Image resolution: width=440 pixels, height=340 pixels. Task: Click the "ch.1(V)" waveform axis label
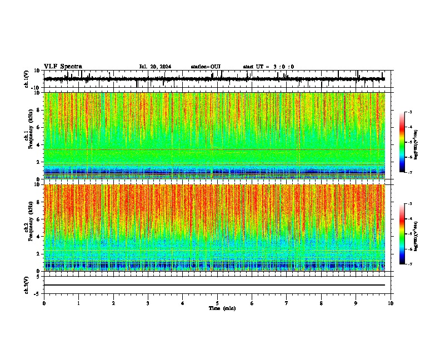pyautogui.click(x=26, y=79)
